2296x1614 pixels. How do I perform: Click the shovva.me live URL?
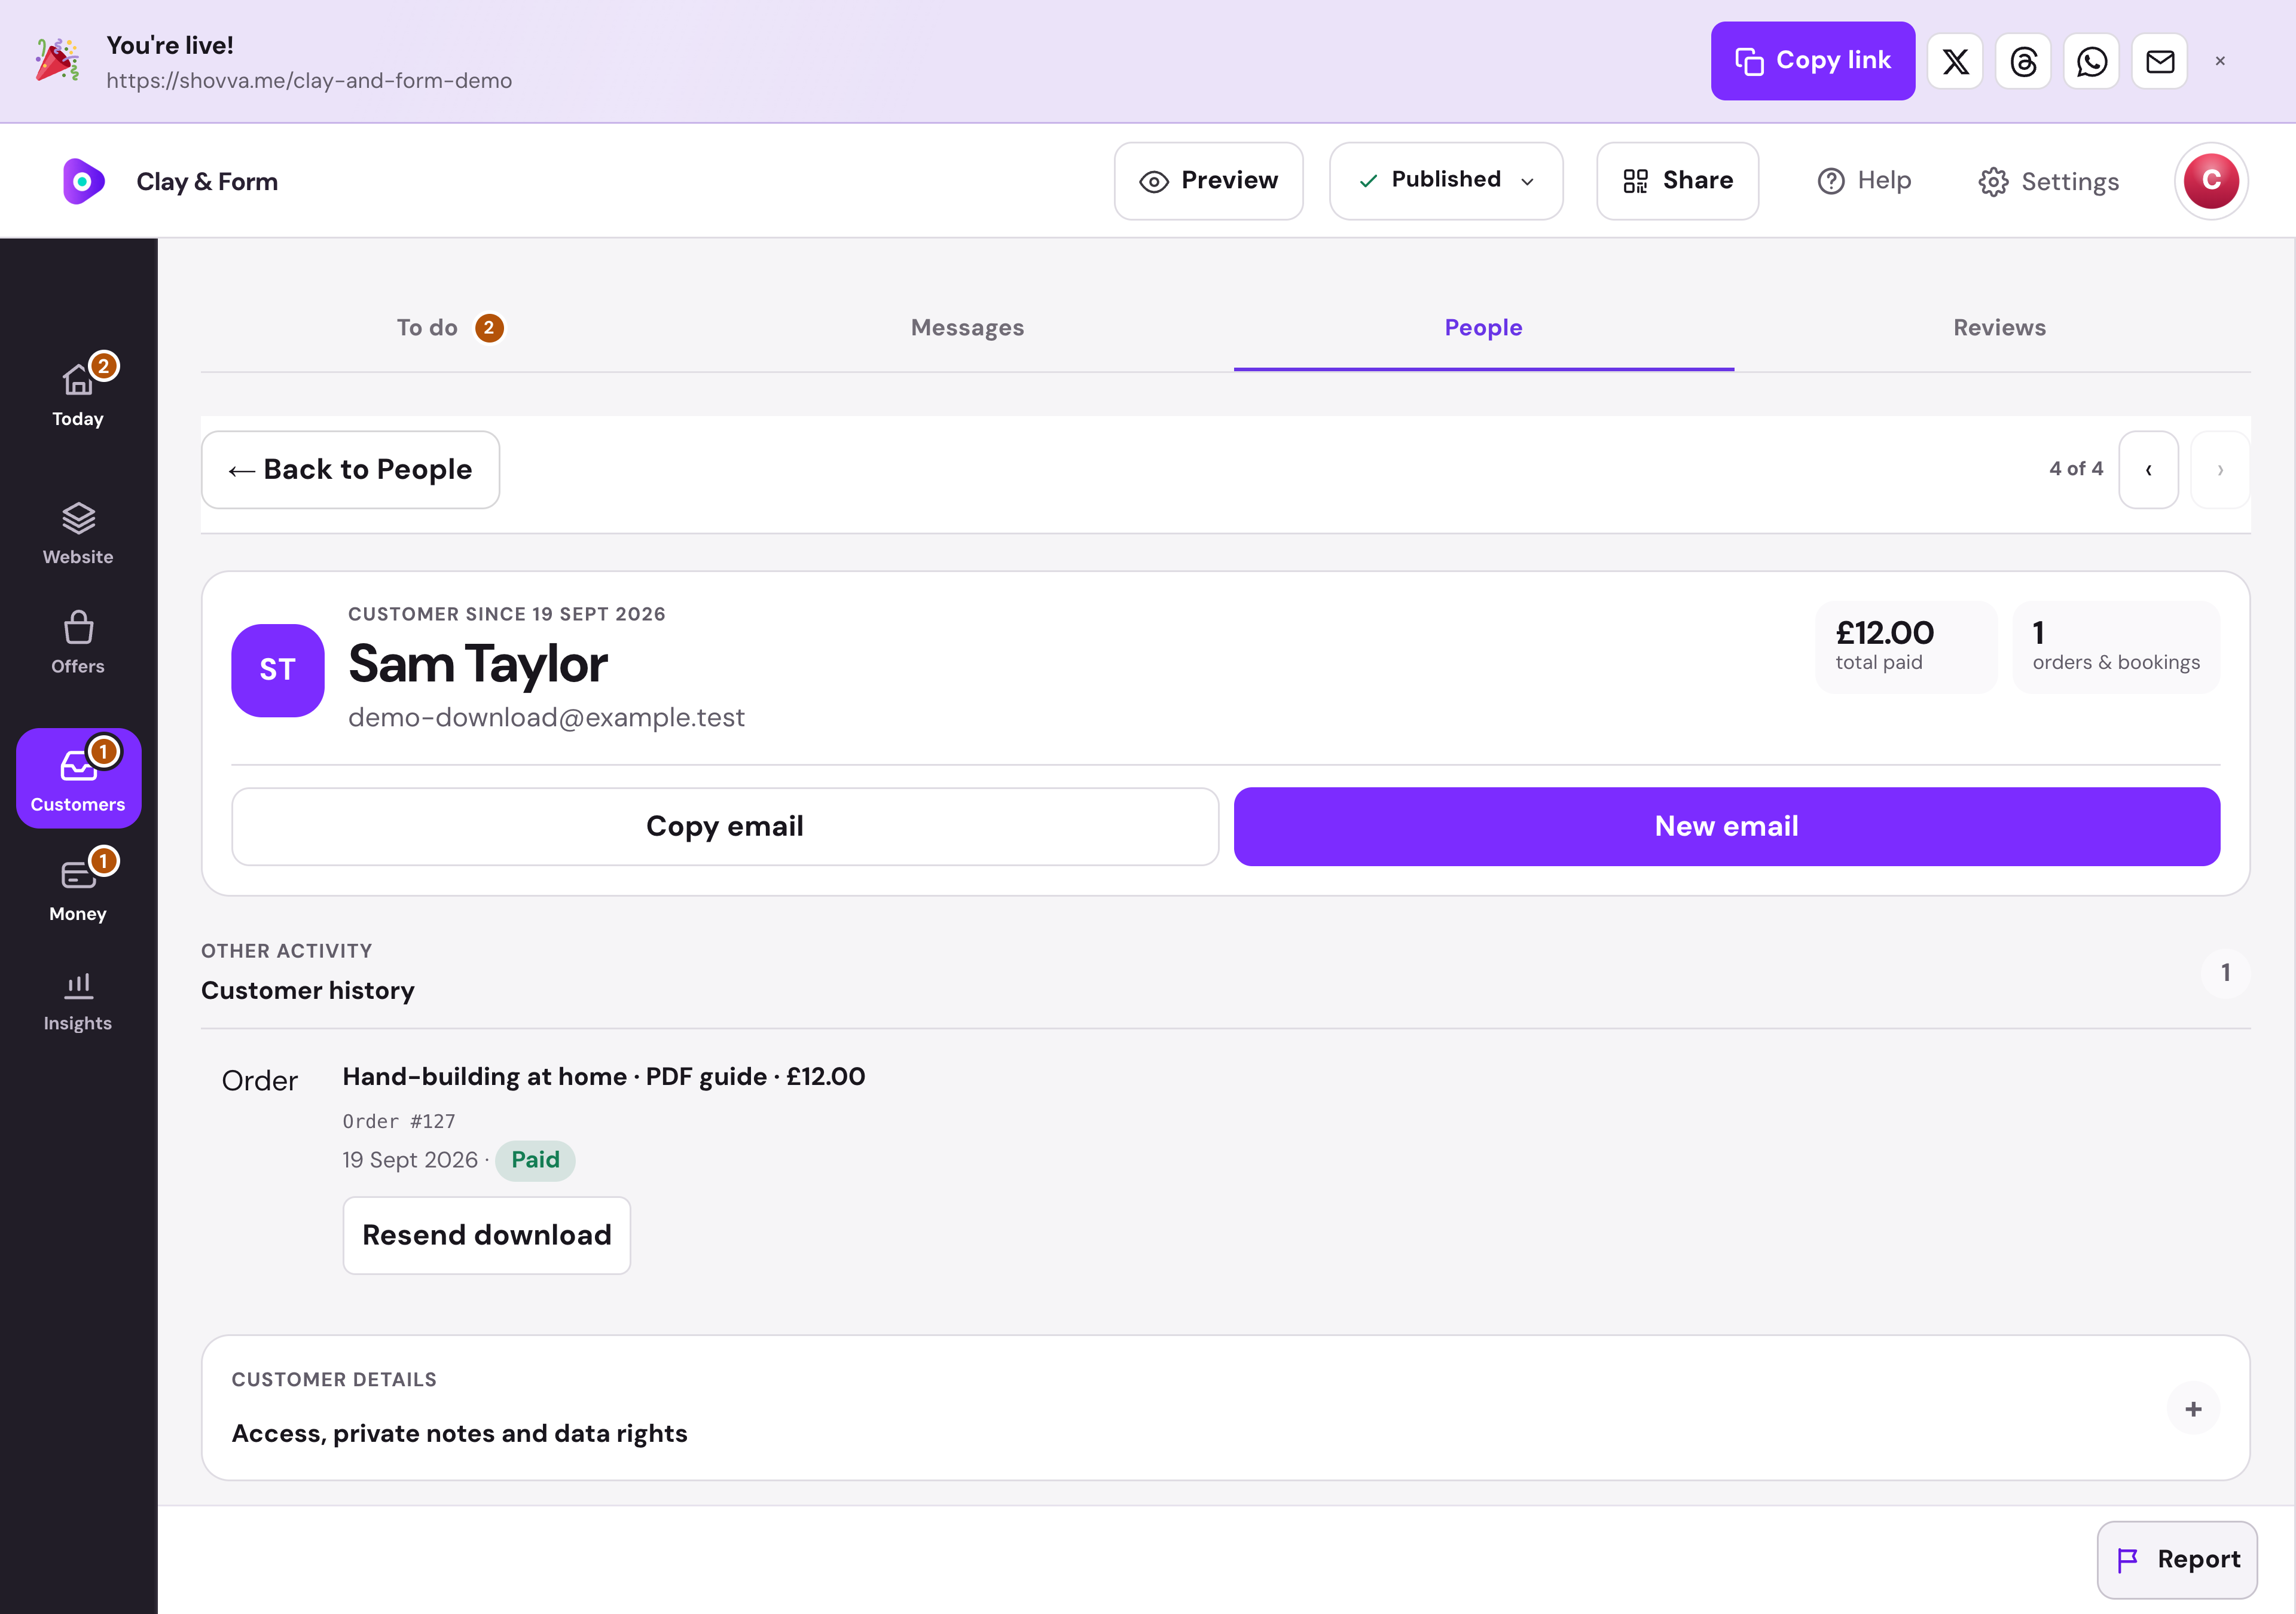tap(309, 81)
